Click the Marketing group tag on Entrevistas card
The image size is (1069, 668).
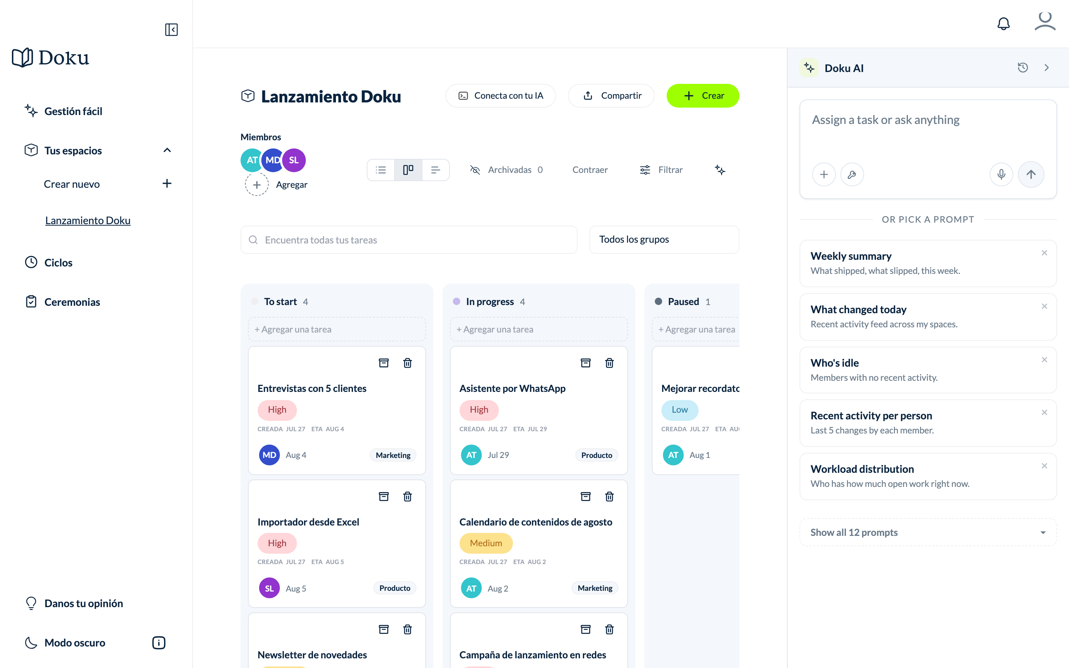(393, 455)
